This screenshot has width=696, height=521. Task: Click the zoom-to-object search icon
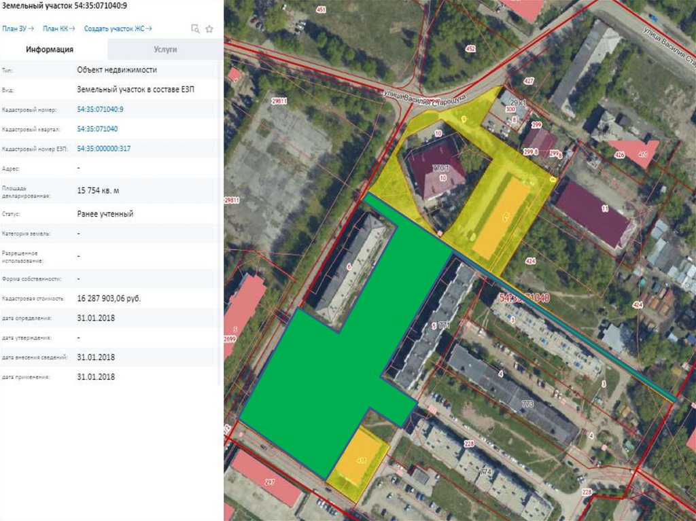pos(195,29)
